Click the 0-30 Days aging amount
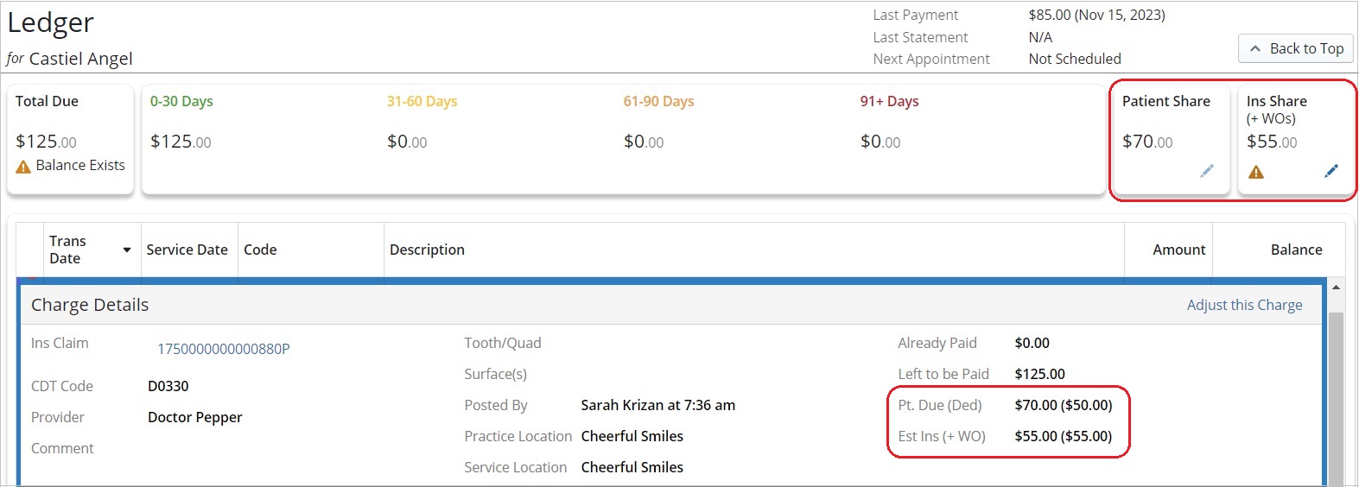1359x487 pixels. coord(181,142)
